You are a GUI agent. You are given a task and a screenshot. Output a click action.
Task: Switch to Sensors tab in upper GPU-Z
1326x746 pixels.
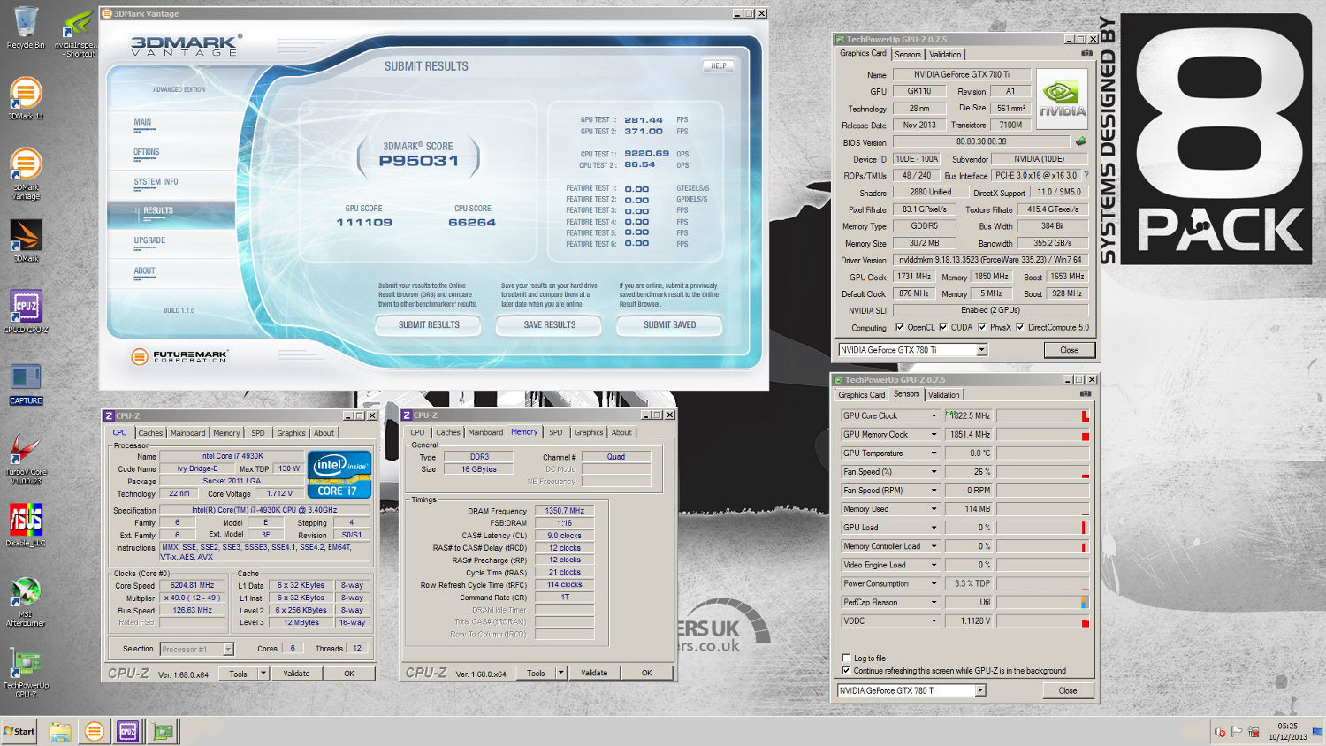click(908, 54)
